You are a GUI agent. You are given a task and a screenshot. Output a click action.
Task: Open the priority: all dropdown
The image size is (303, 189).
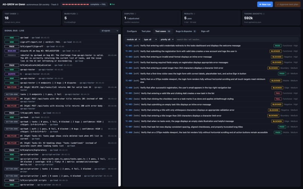(167, 39)
